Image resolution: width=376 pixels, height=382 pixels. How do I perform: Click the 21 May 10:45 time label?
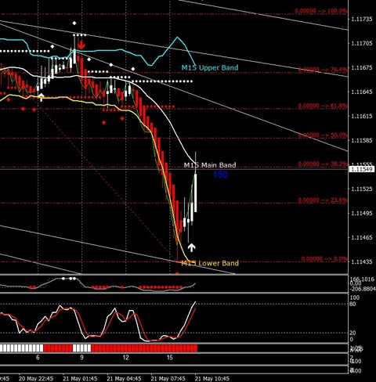coord(212,378)
